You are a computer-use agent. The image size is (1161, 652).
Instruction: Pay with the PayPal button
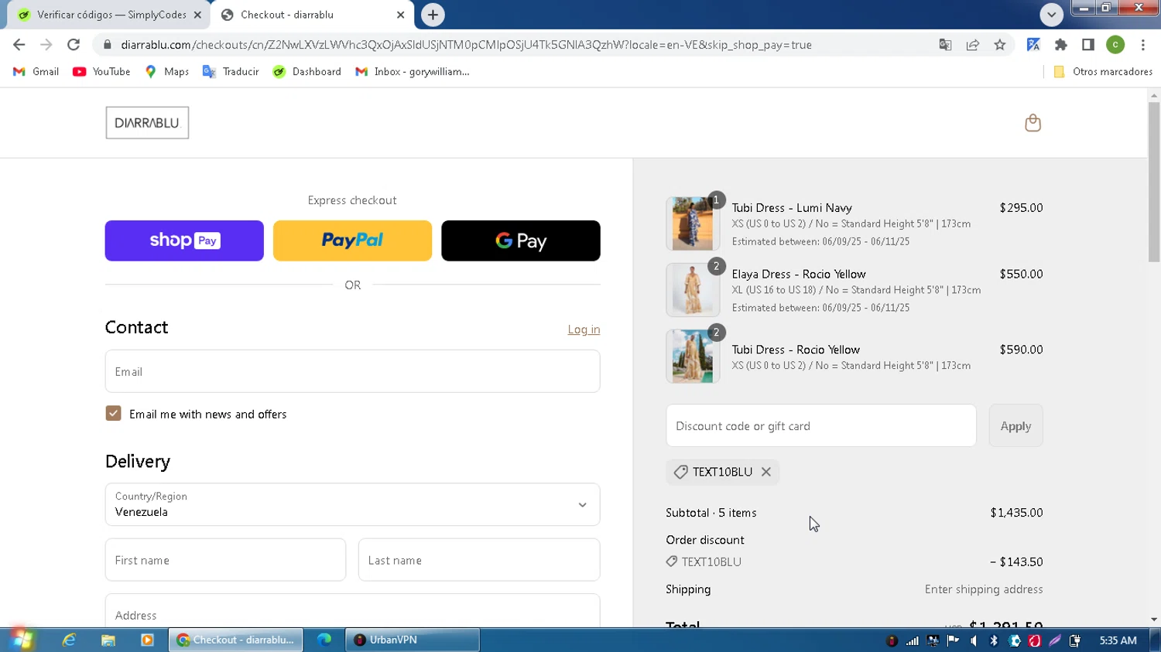(x=352, y=241)
